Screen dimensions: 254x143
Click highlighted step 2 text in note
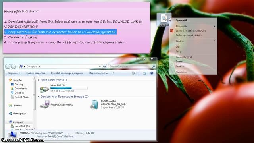[x=60, y=32]
